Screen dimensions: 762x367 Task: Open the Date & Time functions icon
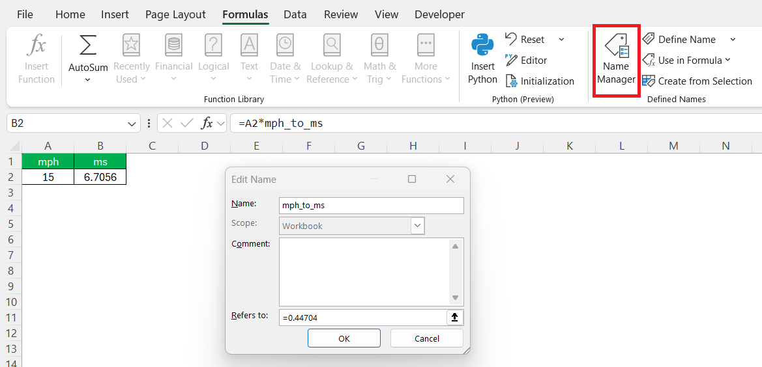[x=286, y=46]
